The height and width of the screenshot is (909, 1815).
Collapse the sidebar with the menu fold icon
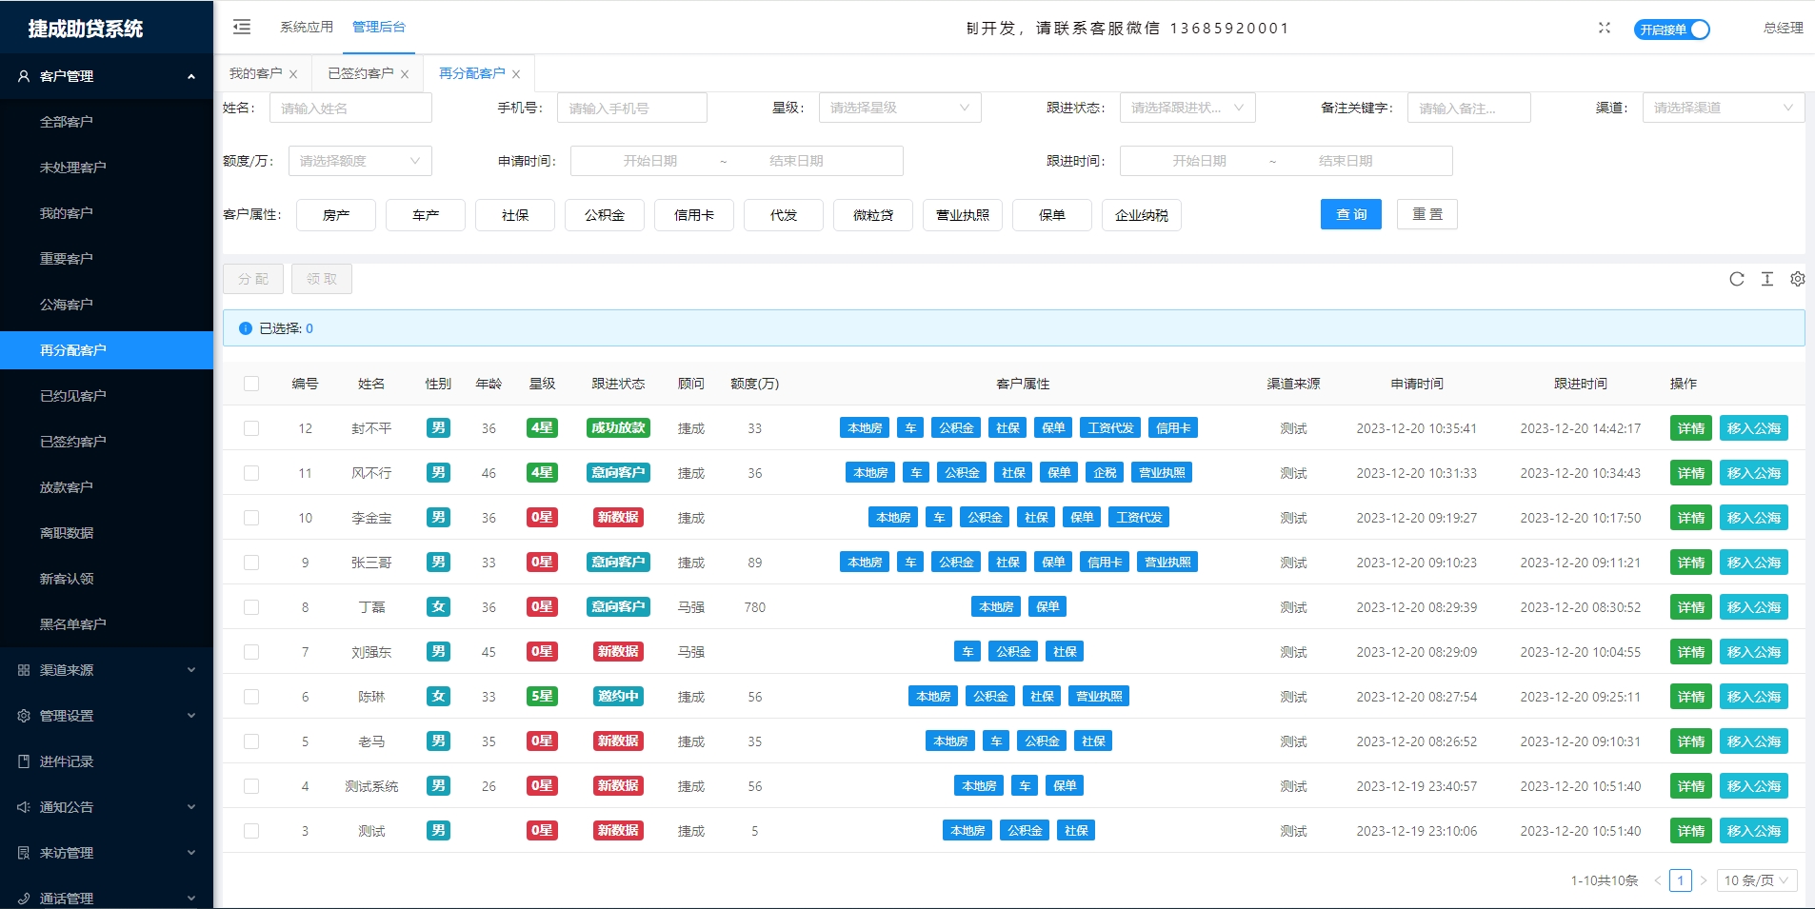[242, 27]
